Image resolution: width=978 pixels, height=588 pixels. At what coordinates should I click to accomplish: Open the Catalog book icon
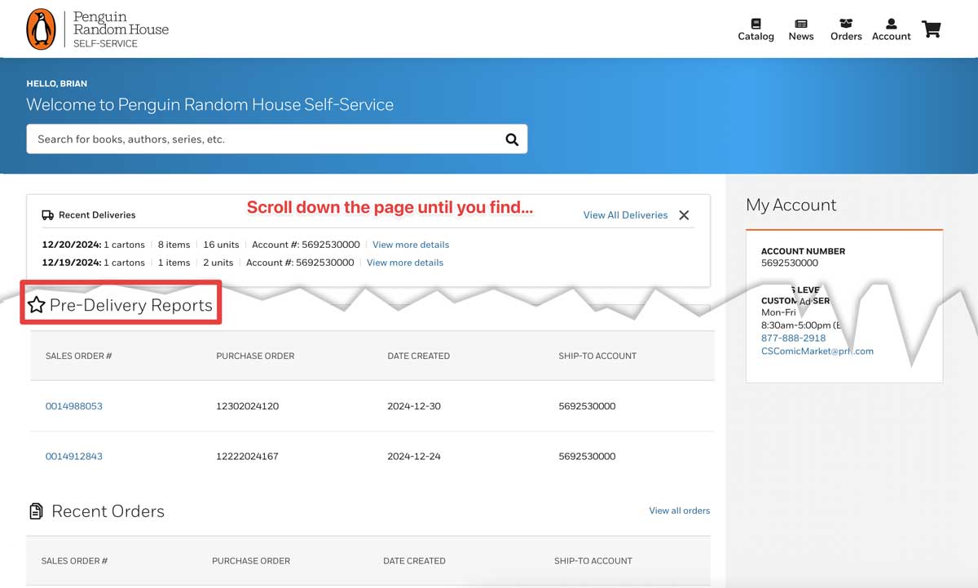pyautogui.click(x=756, y=24)
